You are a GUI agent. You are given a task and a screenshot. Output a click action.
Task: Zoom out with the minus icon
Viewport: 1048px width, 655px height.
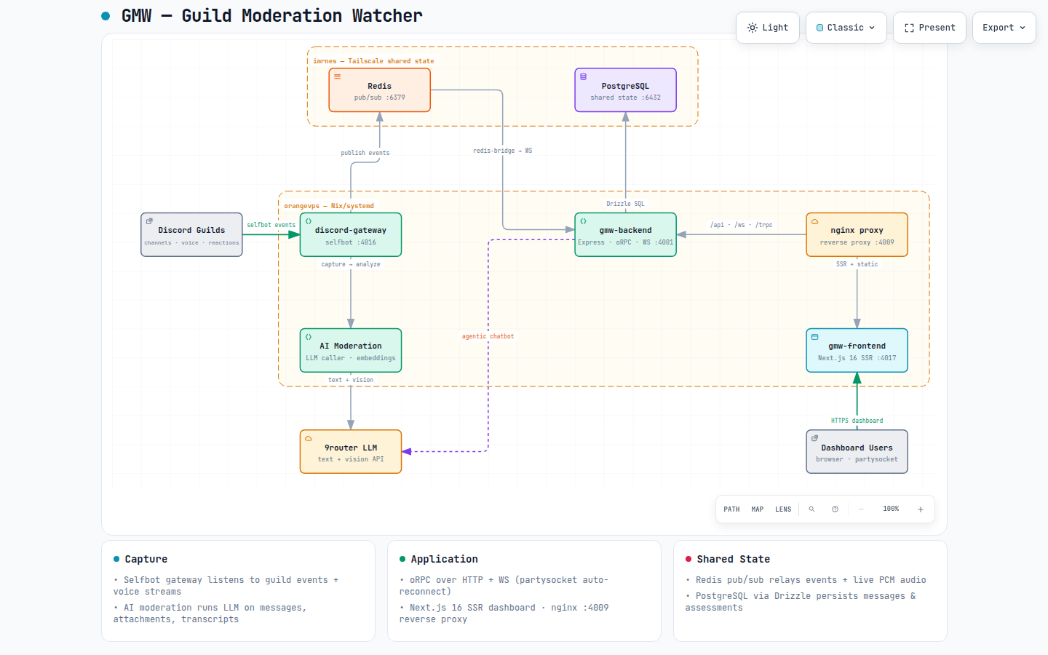click(861, 509)
